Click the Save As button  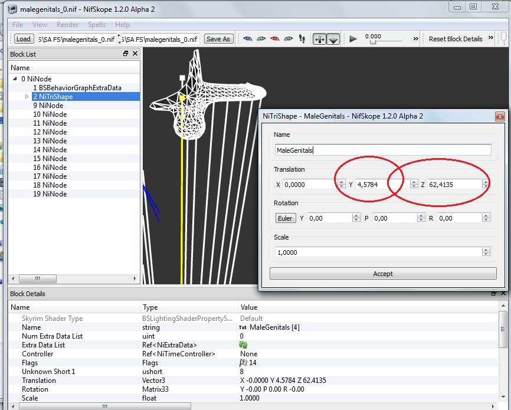point(218,39)
